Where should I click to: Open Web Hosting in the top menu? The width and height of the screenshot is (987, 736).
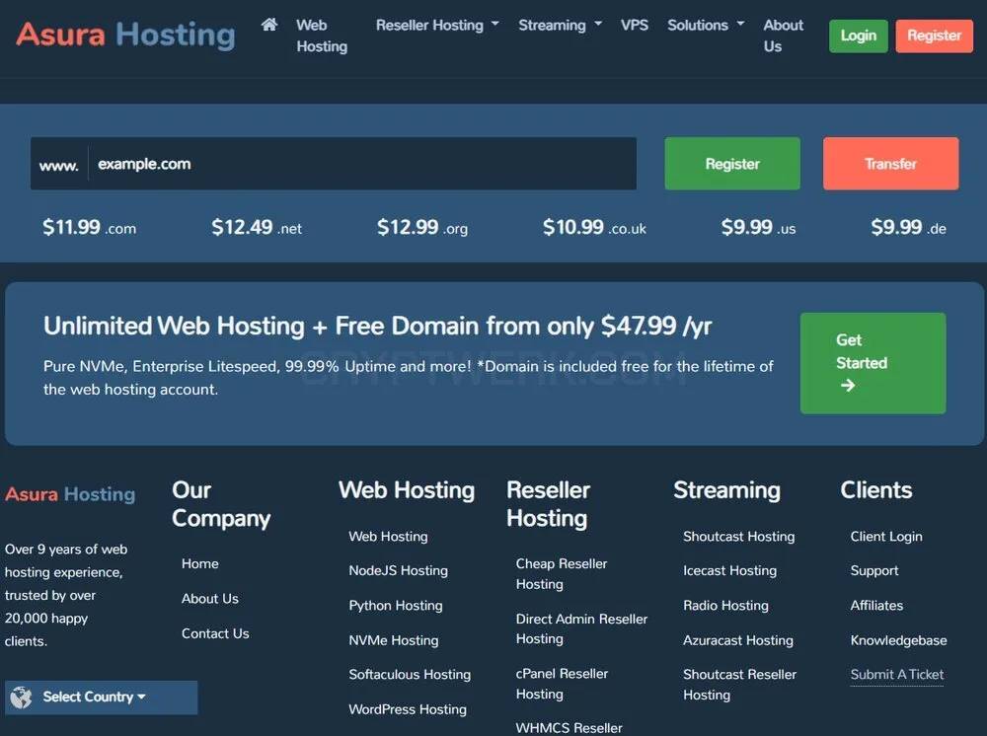point(322,36)
